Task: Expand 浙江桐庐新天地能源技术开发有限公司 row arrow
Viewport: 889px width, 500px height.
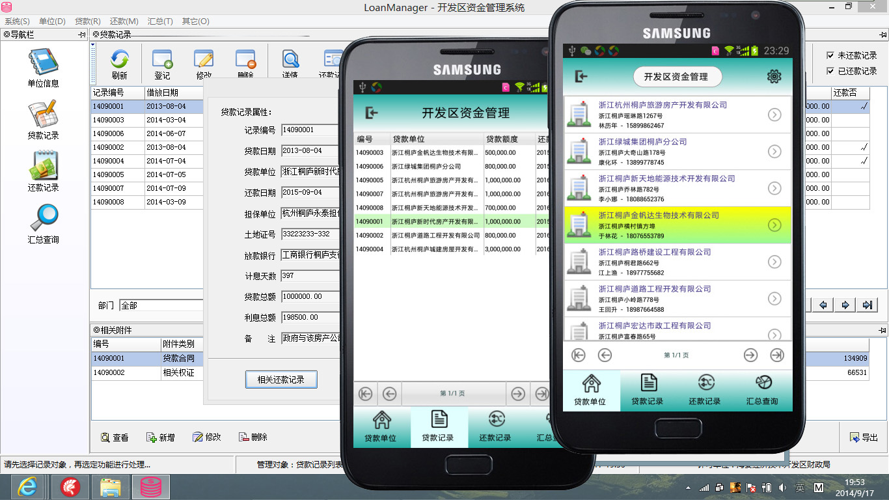Action: pos(774,188)
